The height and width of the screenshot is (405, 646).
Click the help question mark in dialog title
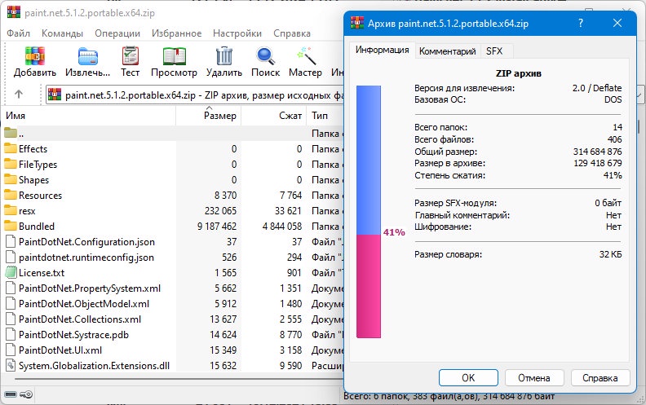click(x=581, y=23)
